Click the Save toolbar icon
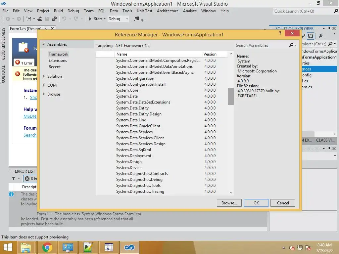339x254 pixels. point(47,19)
